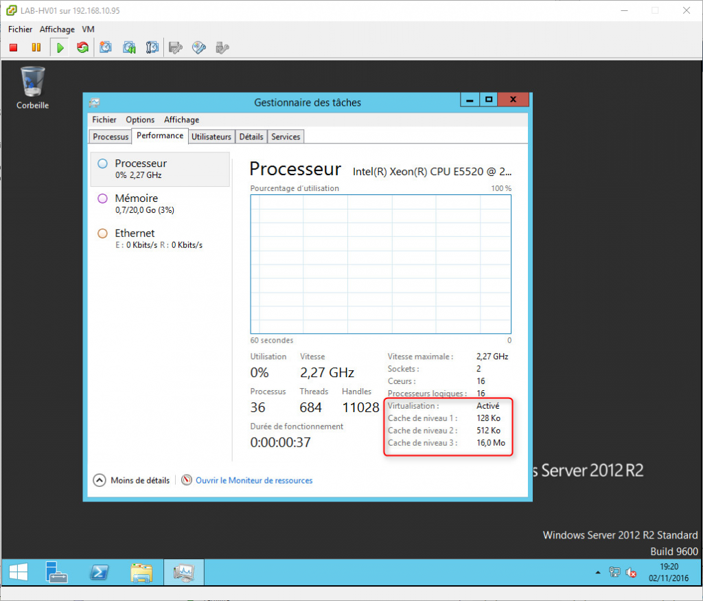Open the console VM menu

(x=88, y=29)
